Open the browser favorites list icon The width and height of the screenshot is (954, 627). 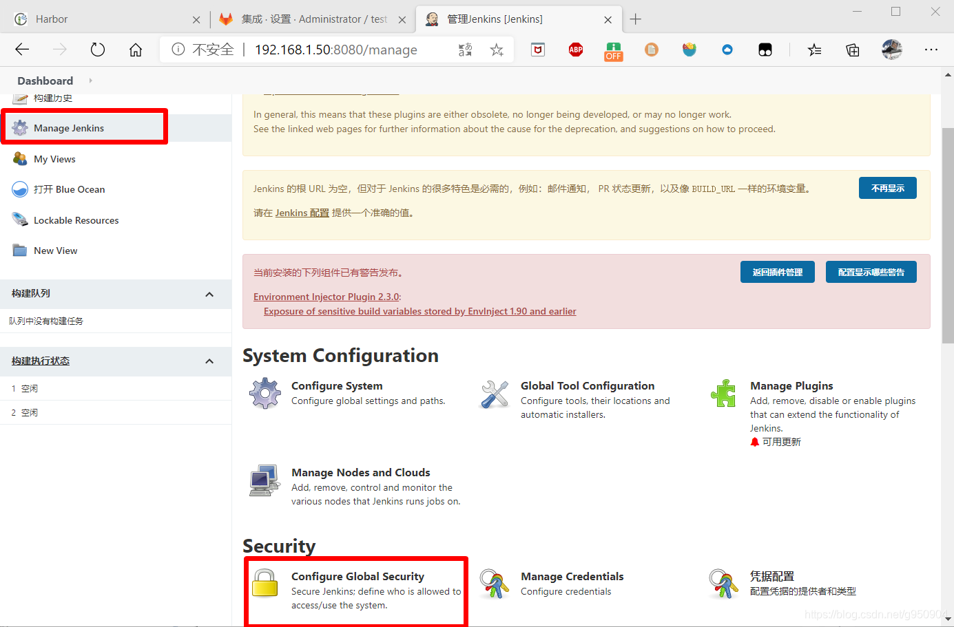click(815, 50)
